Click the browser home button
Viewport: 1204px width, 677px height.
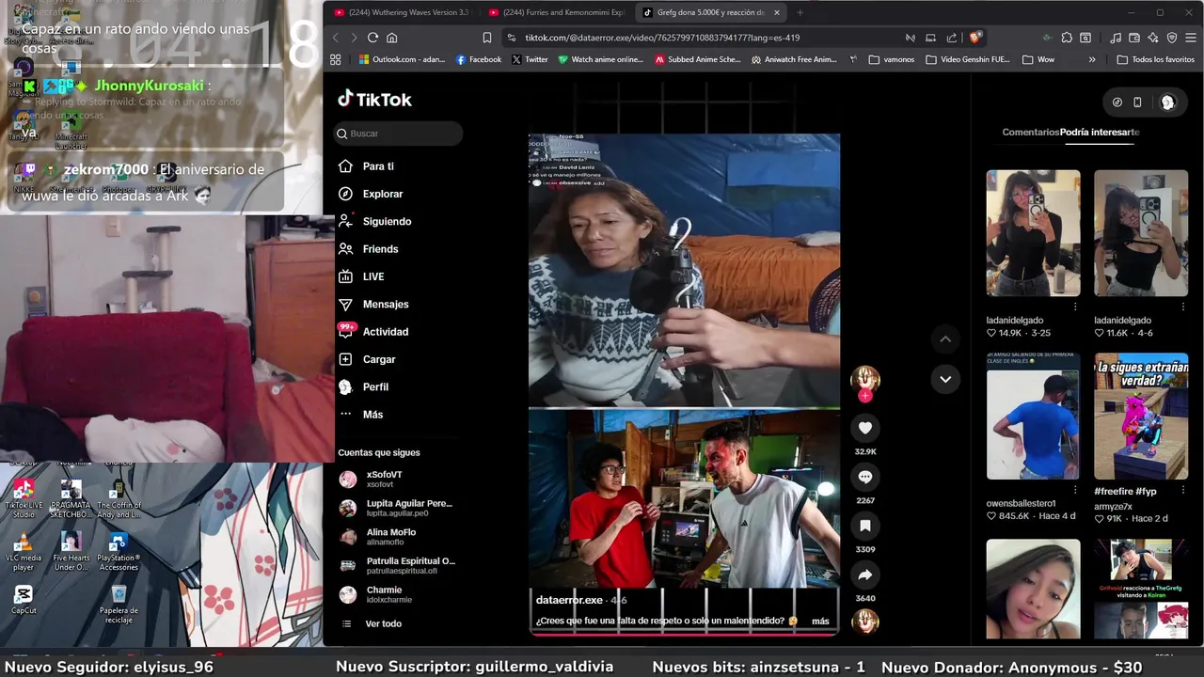[x=392, y=38]
